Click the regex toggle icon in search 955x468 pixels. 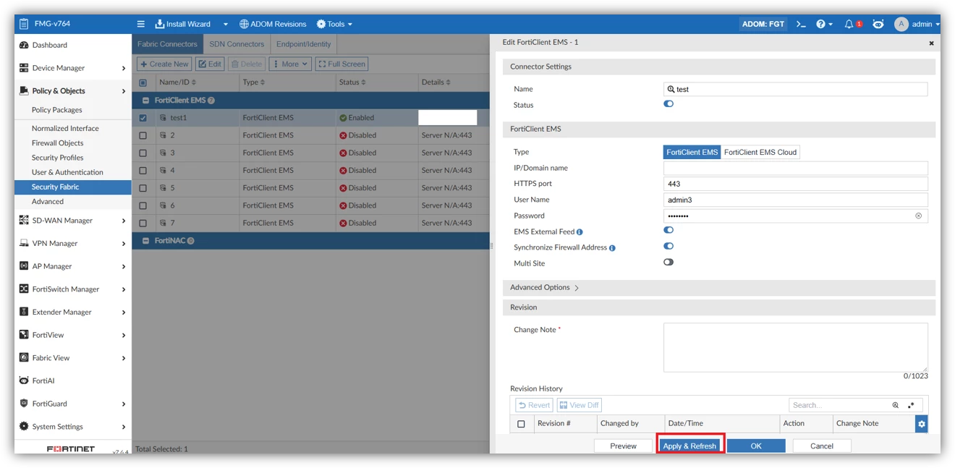[911, 406]
